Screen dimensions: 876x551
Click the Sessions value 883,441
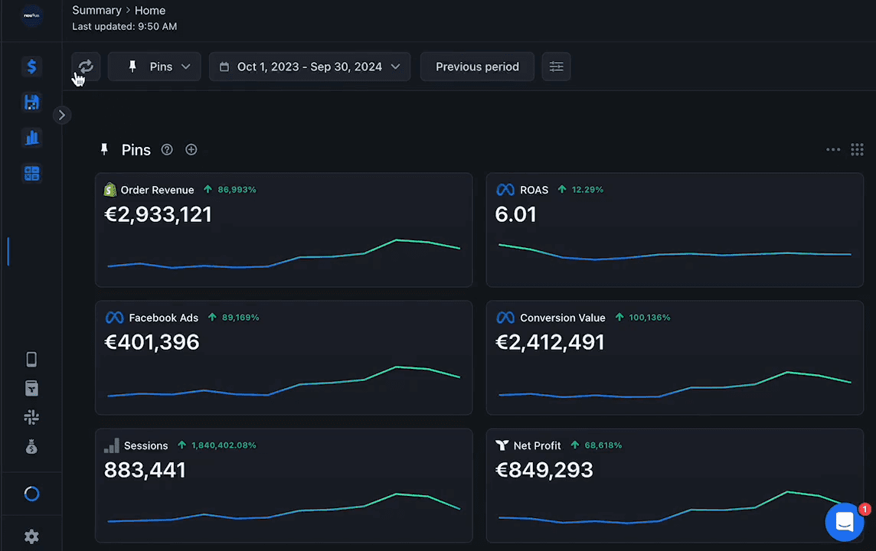[x=145, y=470]
